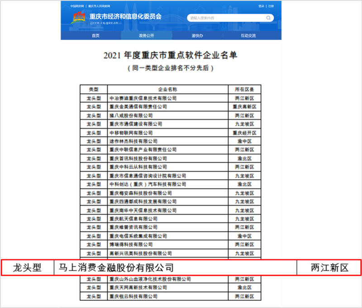This screenshot has width=362, height=308.
Task: Click the 所在区县 column header
Action: [244, 89]
